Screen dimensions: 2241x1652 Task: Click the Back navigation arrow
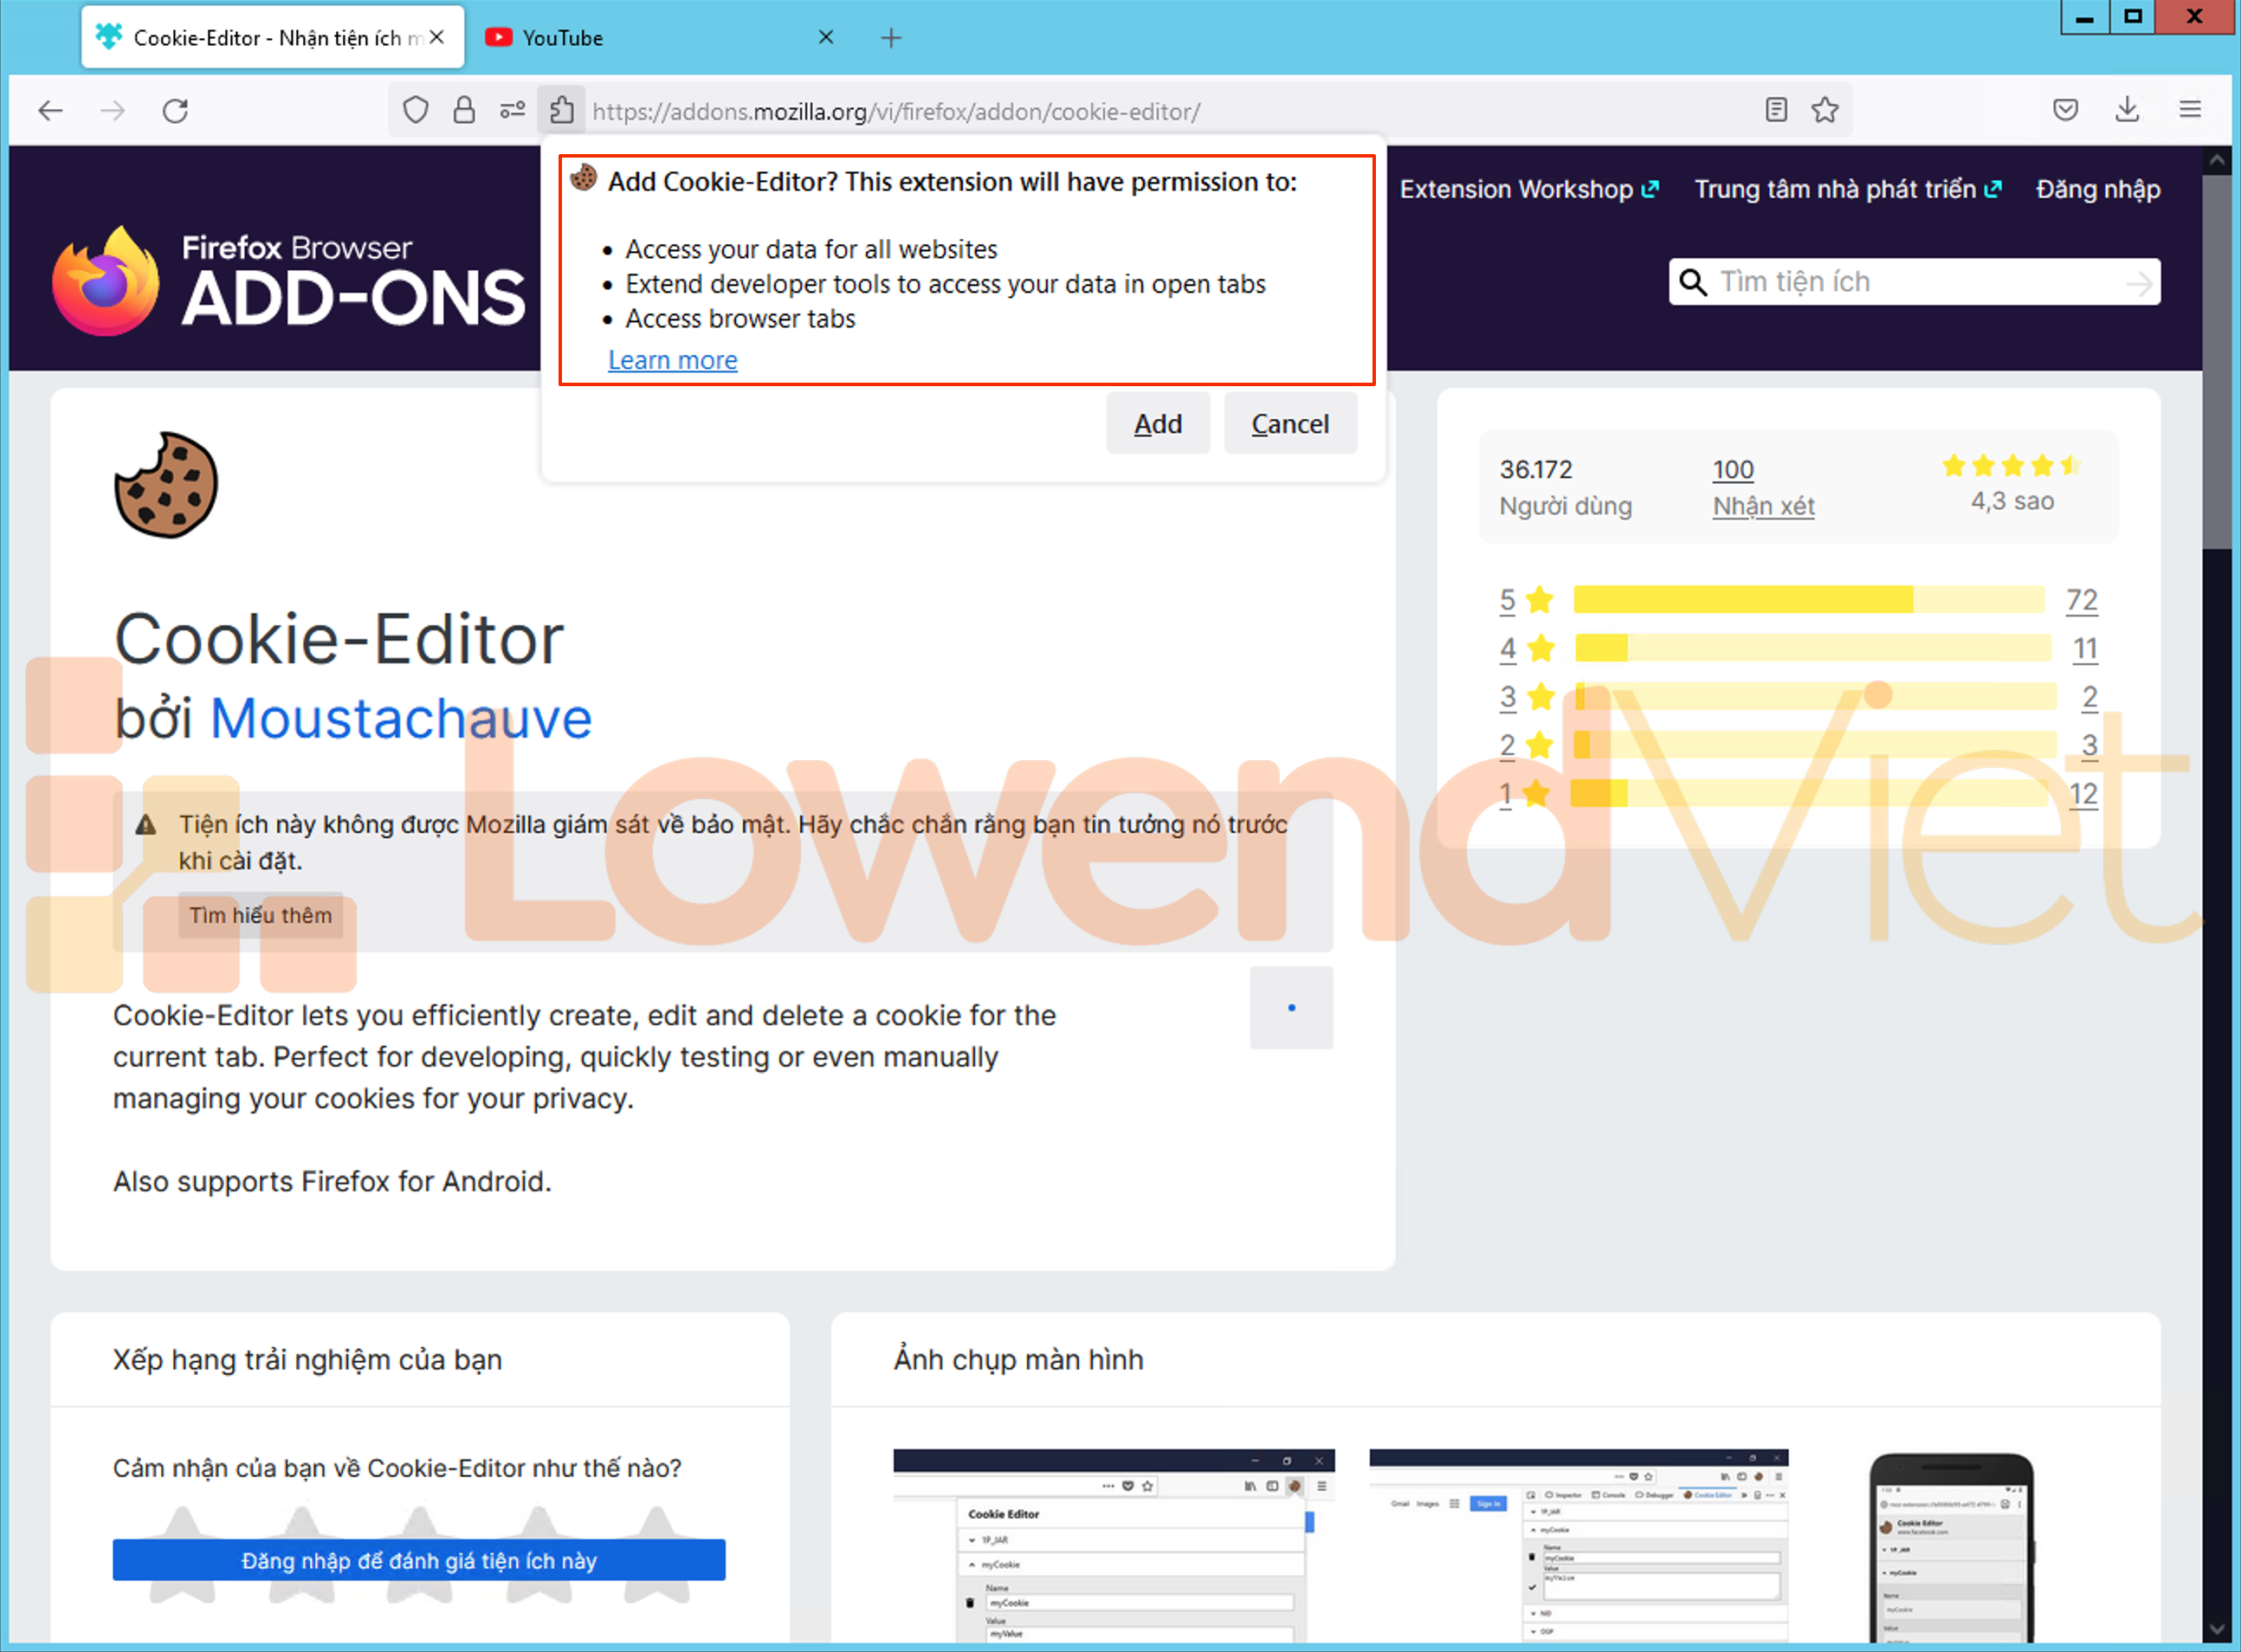click(x=50, y=110)
